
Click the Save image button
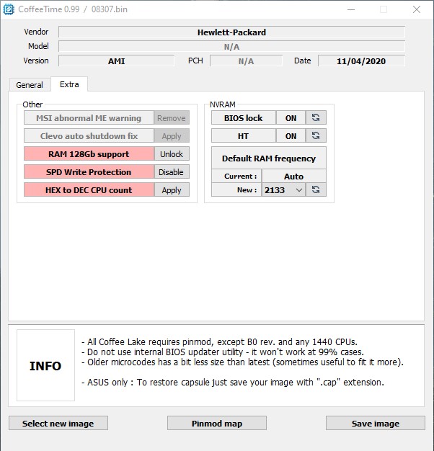coord(376,423)
